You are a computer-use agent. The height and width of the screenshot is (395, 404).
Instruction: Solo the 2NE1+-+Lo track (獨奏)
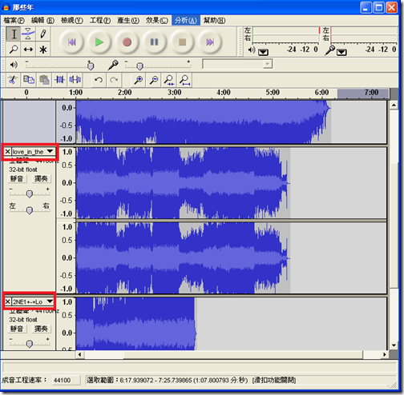coord(42,329)
